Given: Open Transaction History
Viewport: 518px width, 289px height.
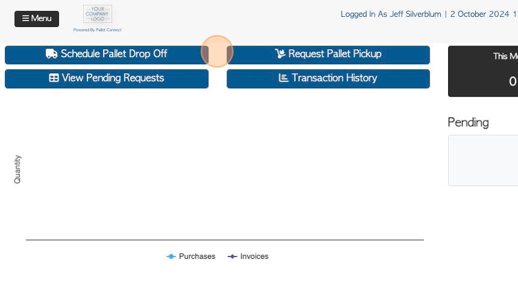Looking at the screenshot, I should [328, 79].
